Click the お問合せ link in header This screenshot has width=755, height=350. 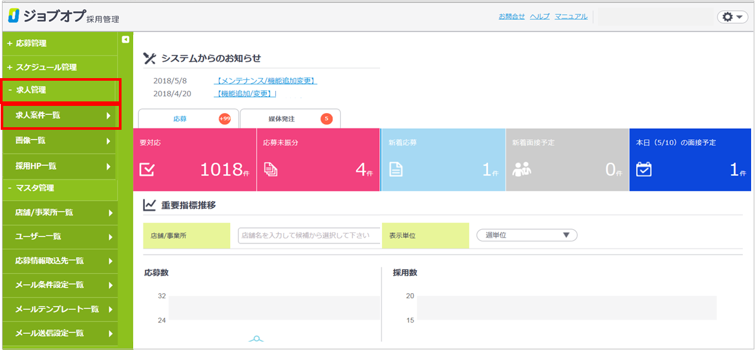point(511,17)
